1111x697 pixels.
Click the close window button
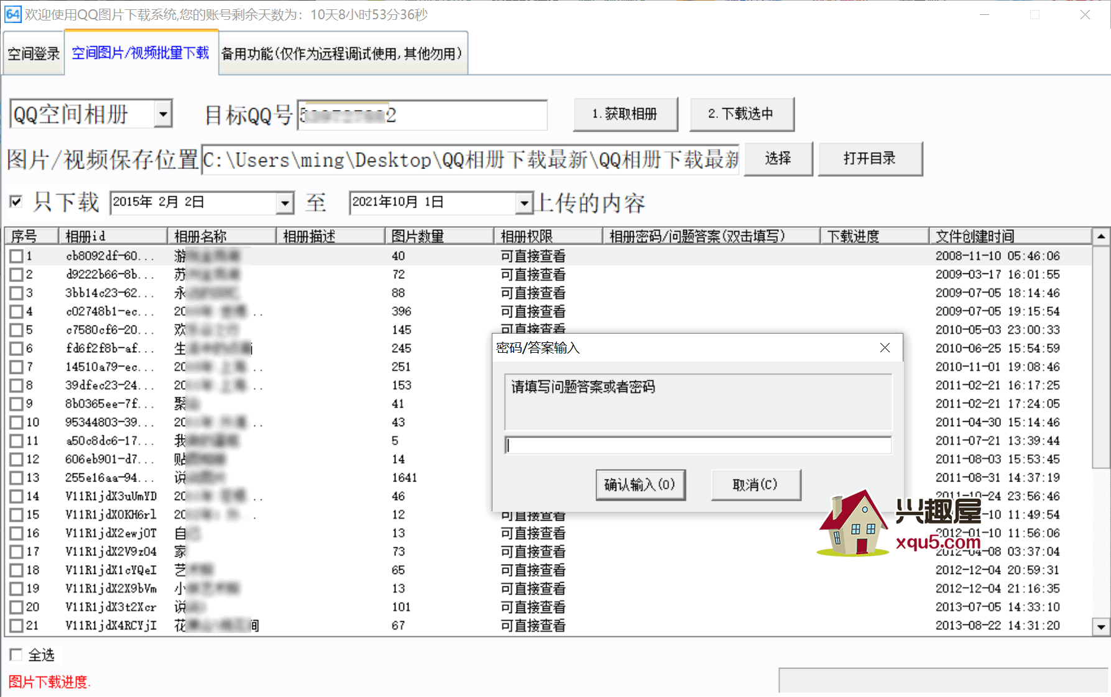(1085, 14)
